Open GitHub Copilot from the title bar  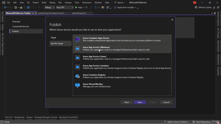203,8
